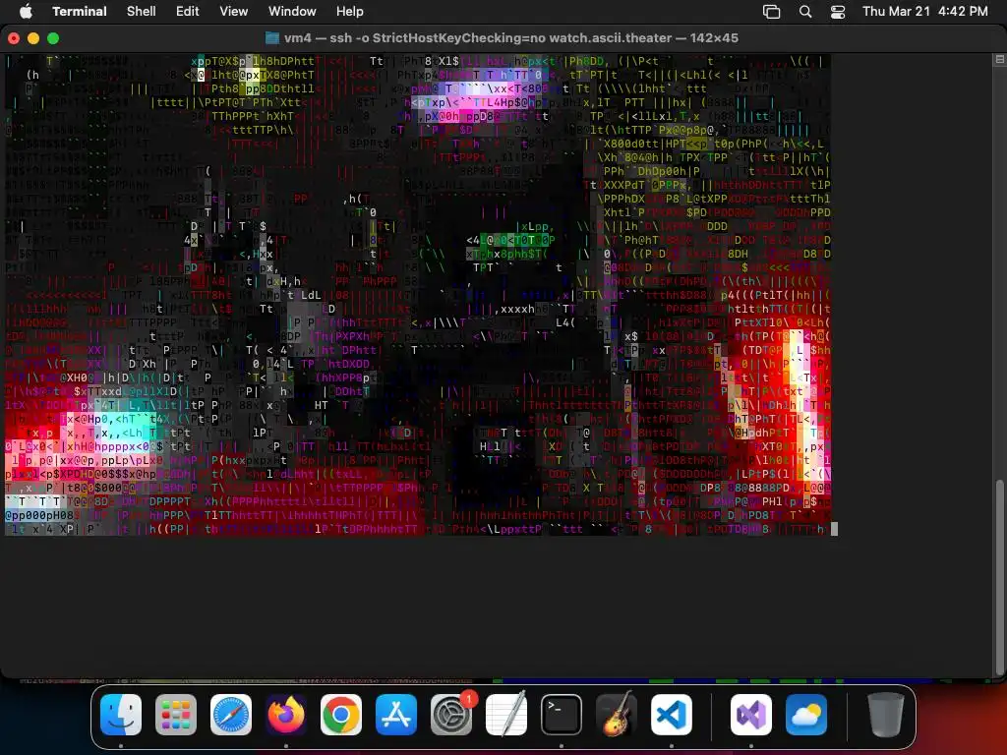Click inside the terminal ASCII video area
This screenshot has width=1007, height=755.
click(x=417, y=295)
